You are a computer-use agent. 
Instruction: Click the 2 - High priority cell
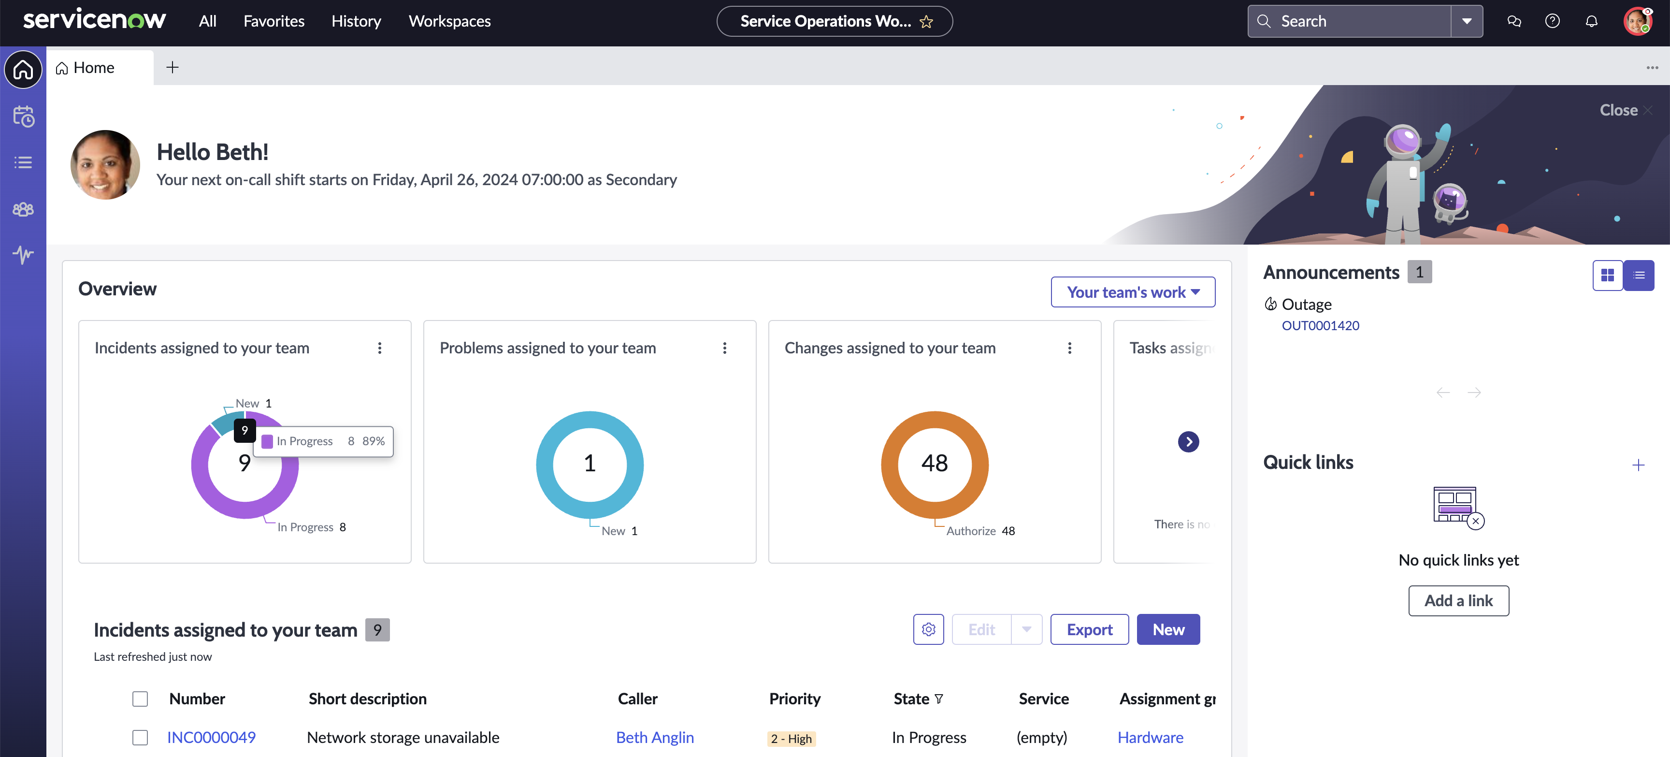click(x=792, y=739)
